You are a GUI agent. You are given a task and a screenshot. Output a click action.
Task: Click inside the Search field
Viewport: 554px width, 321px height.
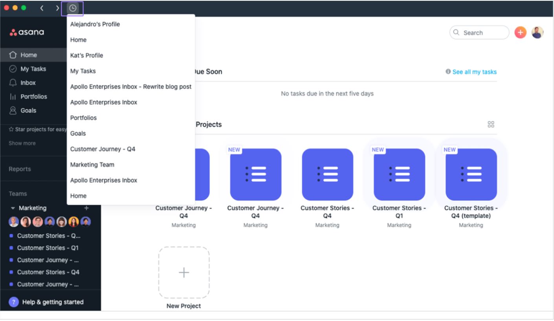(479, 33)
